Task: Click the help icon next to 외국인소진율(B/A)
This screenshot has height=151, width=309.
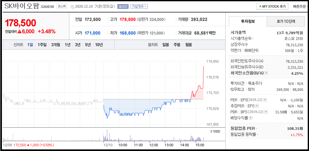Action: 266,73
